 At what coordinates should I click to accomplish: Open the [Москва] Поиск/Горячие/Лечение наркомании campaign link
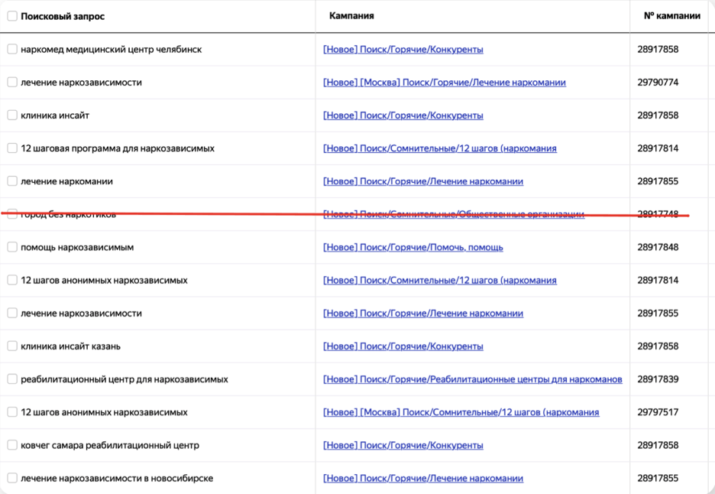pyautogui.click(x=444, y=83)
